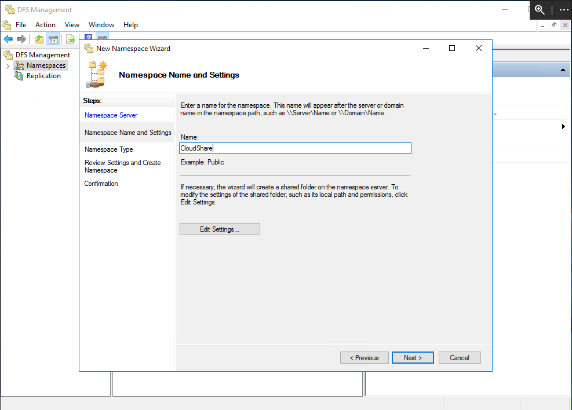The height and width of the screenshot is (410, 572).
Task: Click the Cancel button in wizard
Action: tap(459, 357)
